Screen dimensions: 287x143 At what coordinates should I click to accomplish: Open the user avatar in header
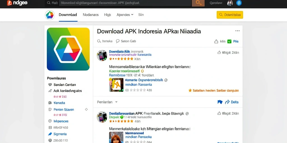click(230, 3)
